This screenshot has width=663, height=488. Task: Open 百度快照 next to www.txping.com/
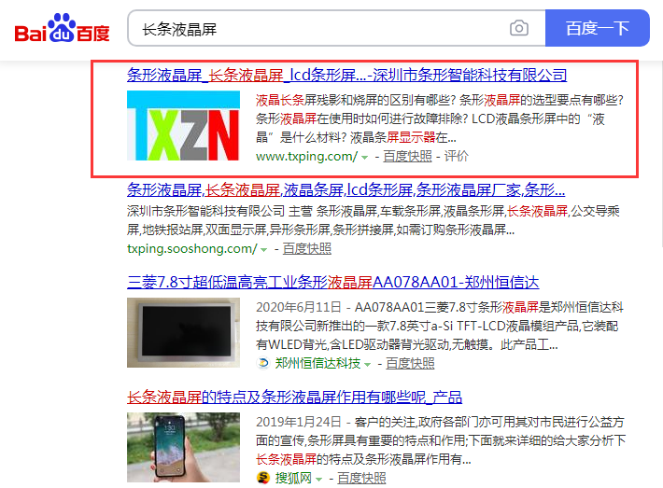[x=407, y=156]
